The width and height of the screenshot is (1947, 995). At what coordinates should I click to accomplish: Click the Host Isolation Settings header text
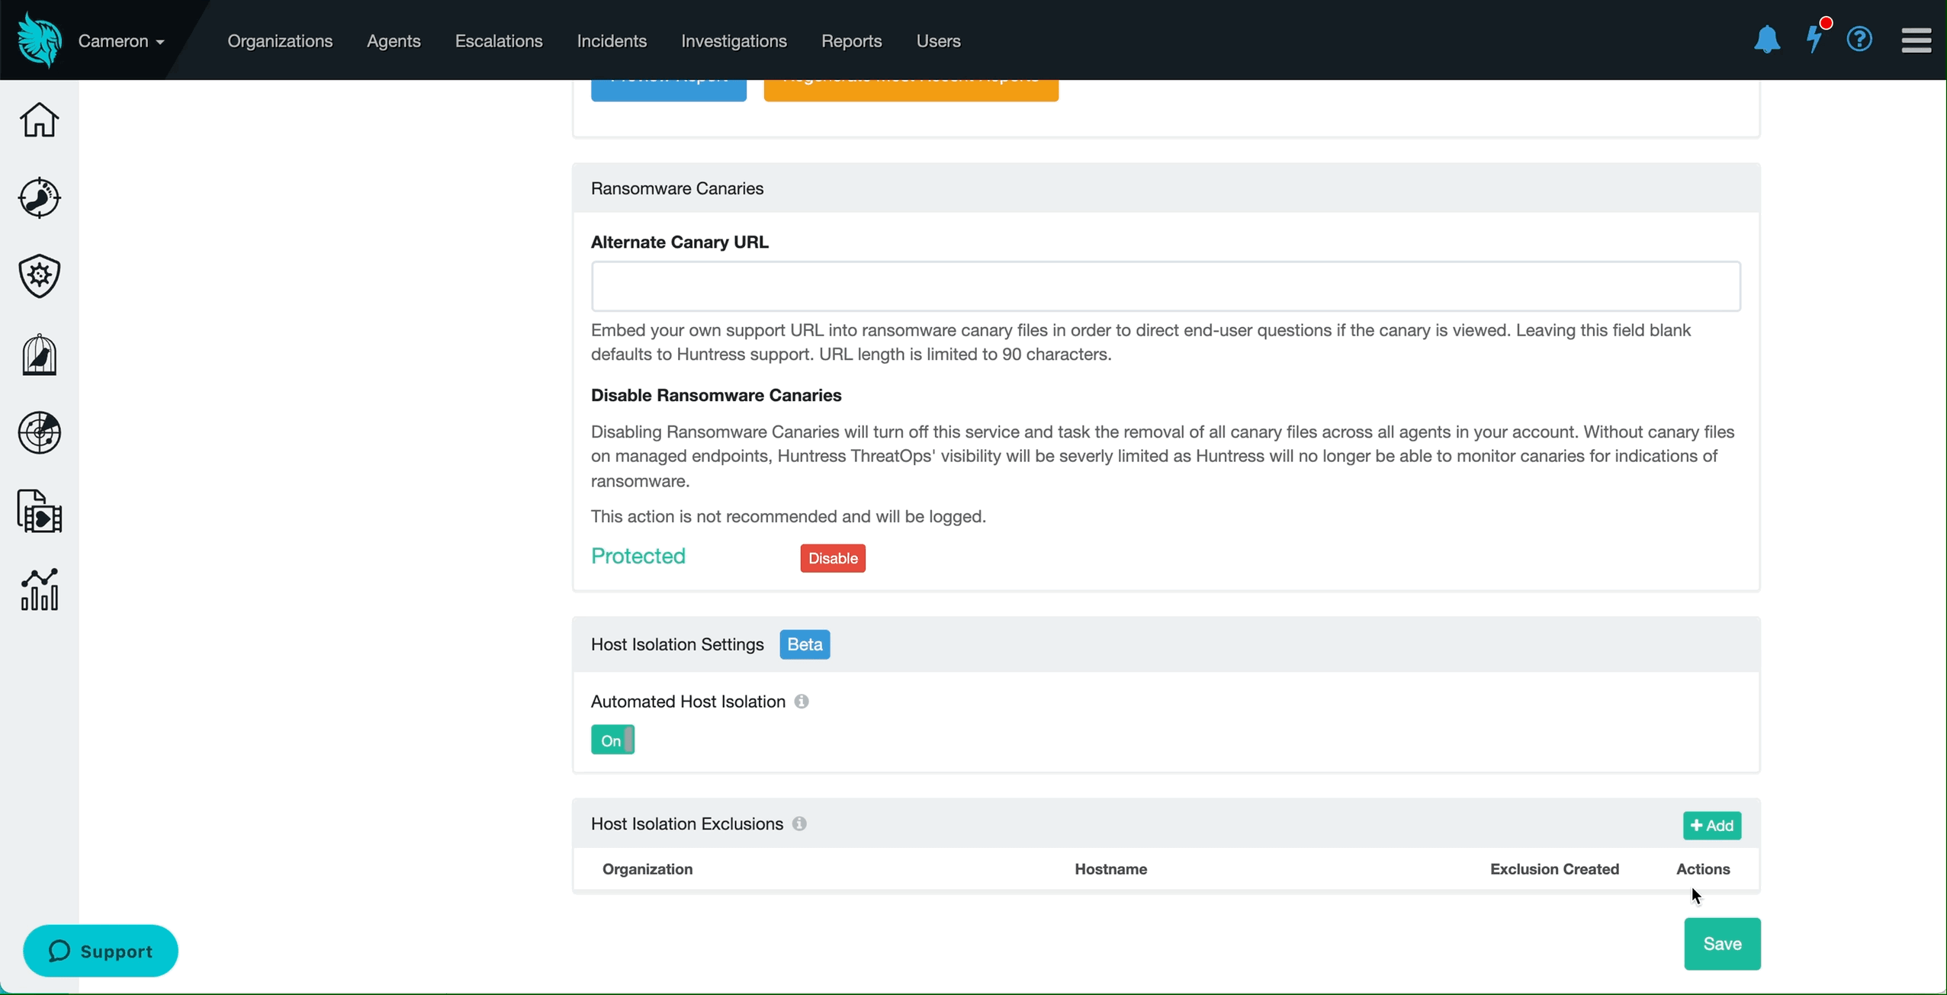[x=677, y=644]
